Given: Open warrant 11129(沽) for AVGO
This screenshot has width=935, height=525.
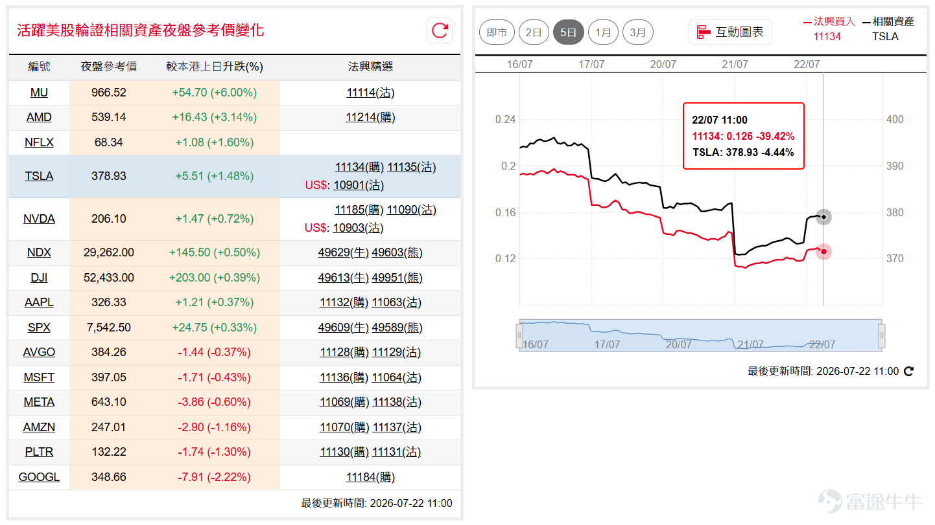Looking at the screenshot, I should tap(396, 352).
